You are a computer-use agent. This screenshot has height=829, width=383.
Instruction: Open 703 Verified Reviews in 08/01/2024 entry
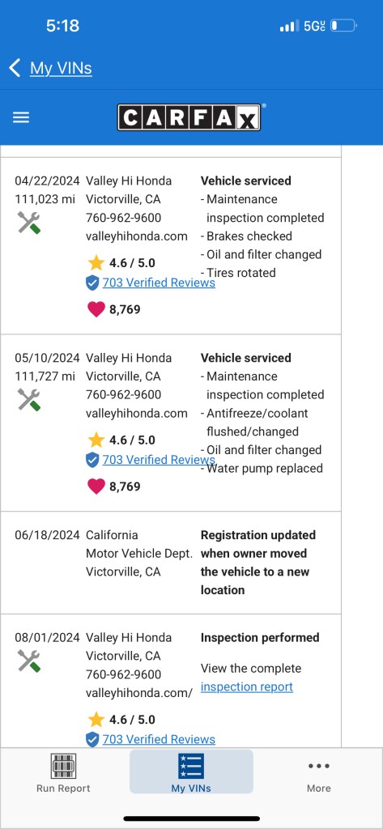[159, 740]
